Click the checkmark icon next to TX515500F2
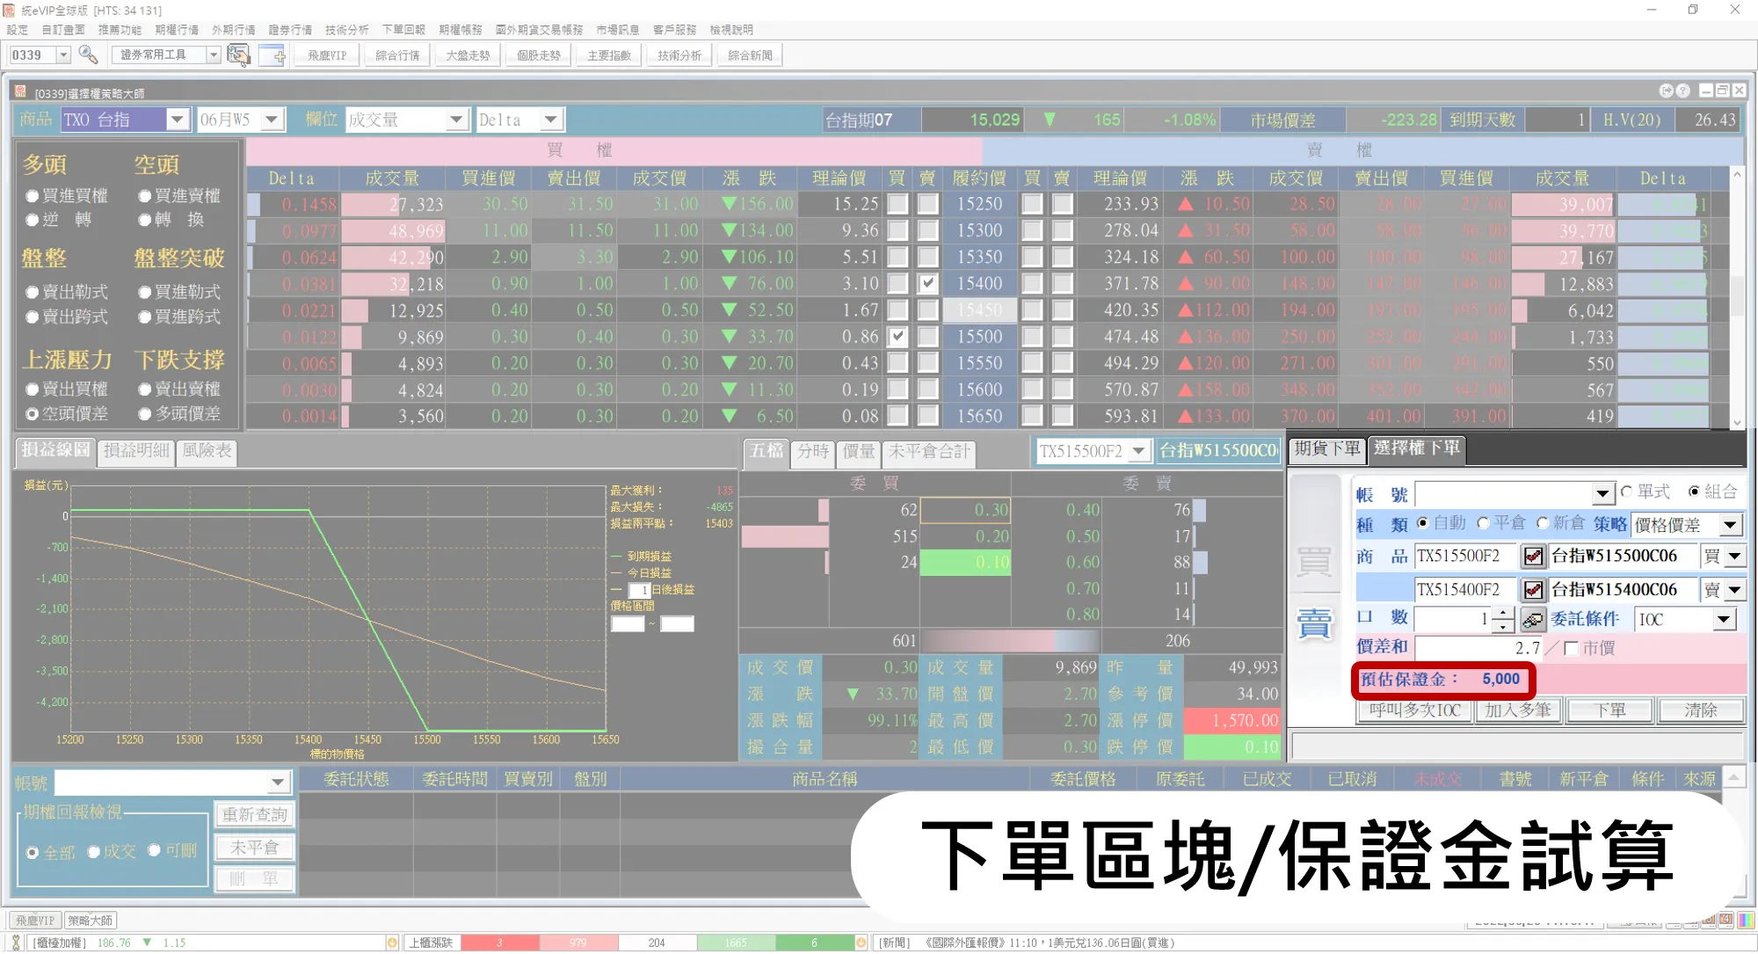 point(1533,557)
